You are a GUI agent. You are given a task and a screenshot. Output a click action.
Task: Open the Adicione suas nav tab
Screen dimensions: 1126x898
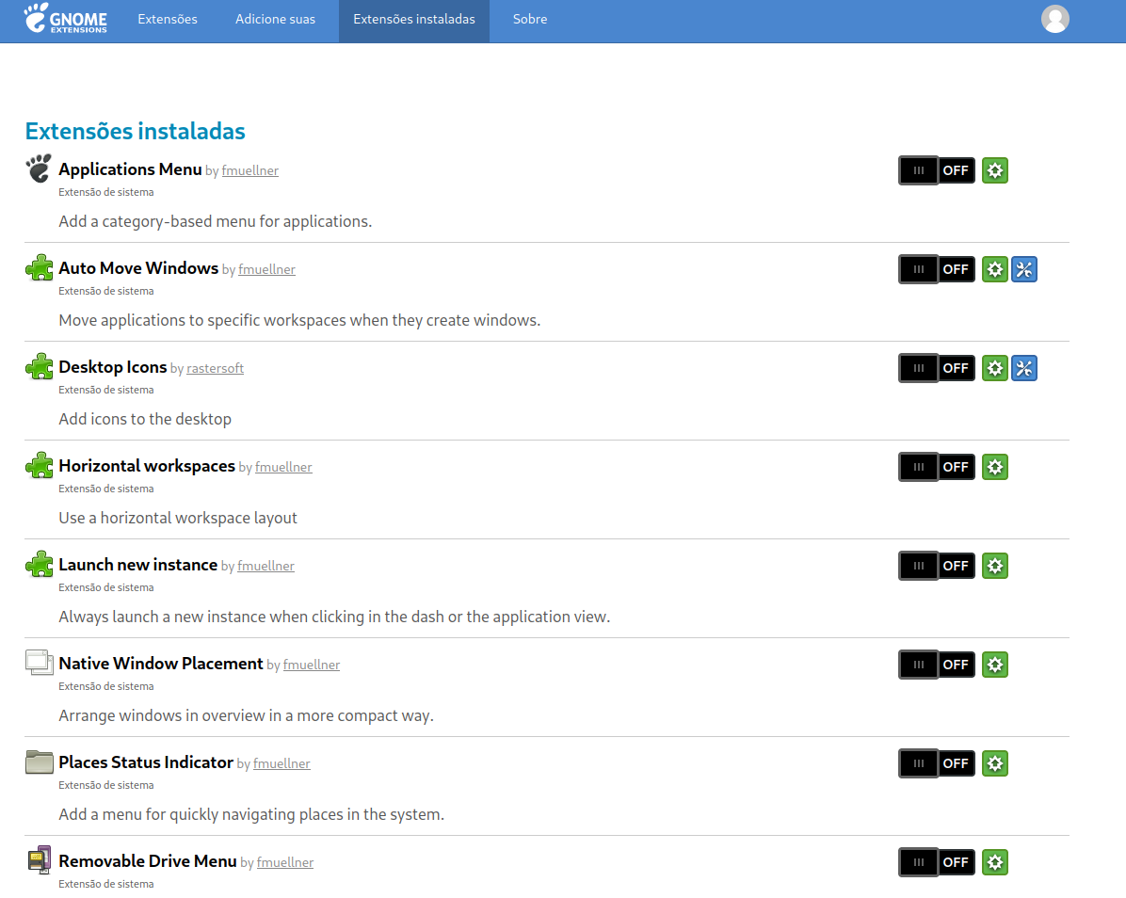275,20
